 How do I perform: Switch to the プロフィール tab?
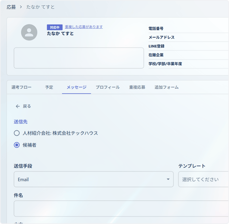(x=108, y=87)
